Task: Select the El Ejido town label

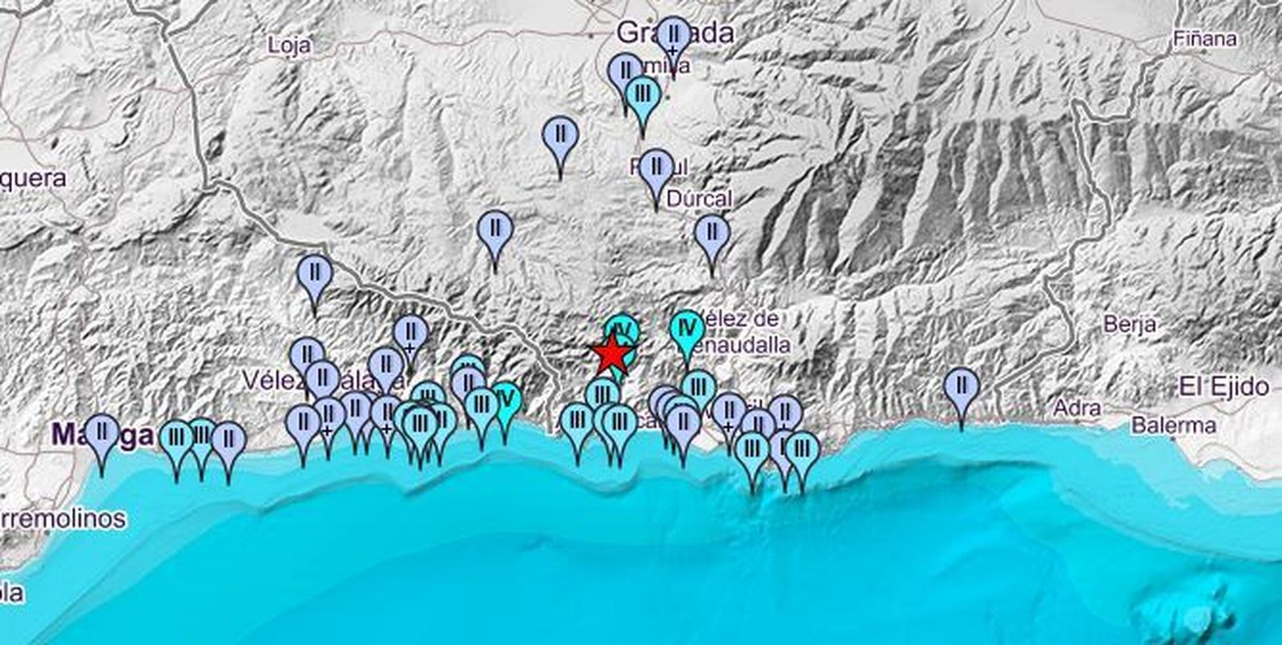Action: tap(1224, 387)
